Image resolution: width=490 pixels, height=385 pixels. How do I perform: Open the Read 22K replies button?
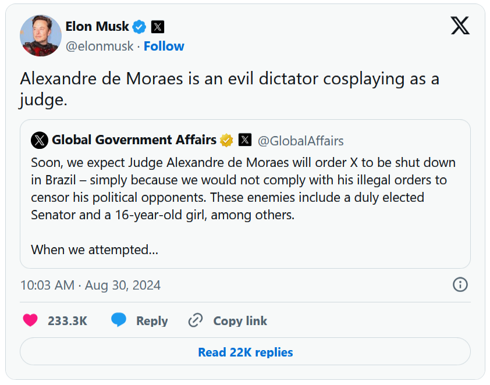(x=245, y=352)
